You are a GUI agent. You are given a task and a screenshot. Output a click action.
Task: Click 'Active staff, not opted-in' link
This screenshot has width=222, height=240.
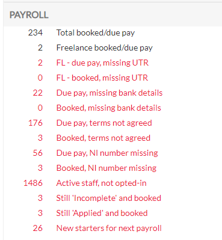[x=101, y=183]
